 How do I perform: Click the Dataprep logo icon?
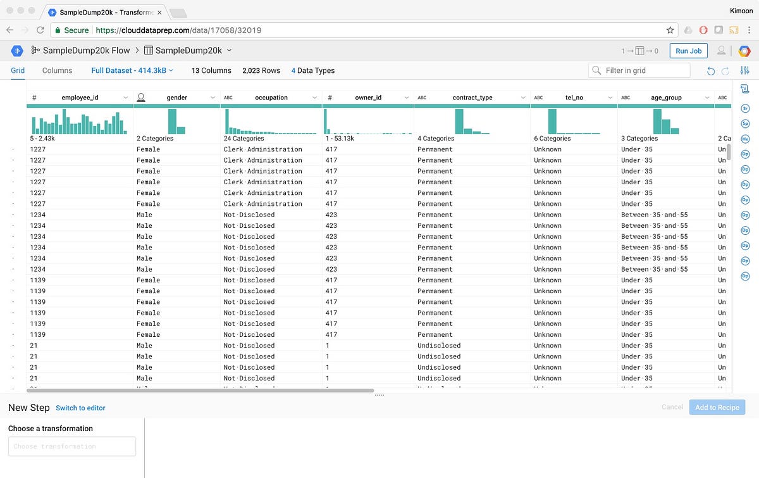click(x=18, y=51)
